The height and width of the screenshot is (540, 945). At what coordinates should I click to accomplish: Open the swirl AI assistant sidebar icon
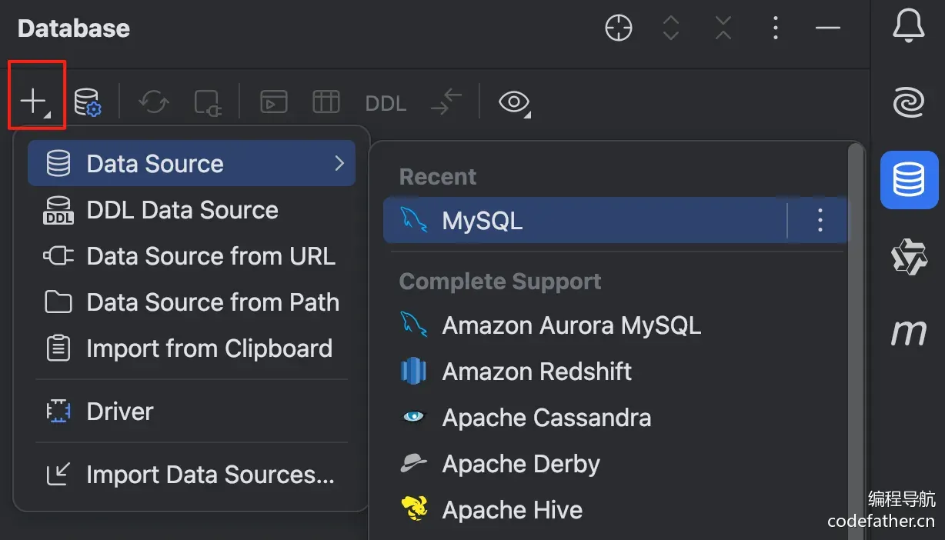[x=909, y=102]
